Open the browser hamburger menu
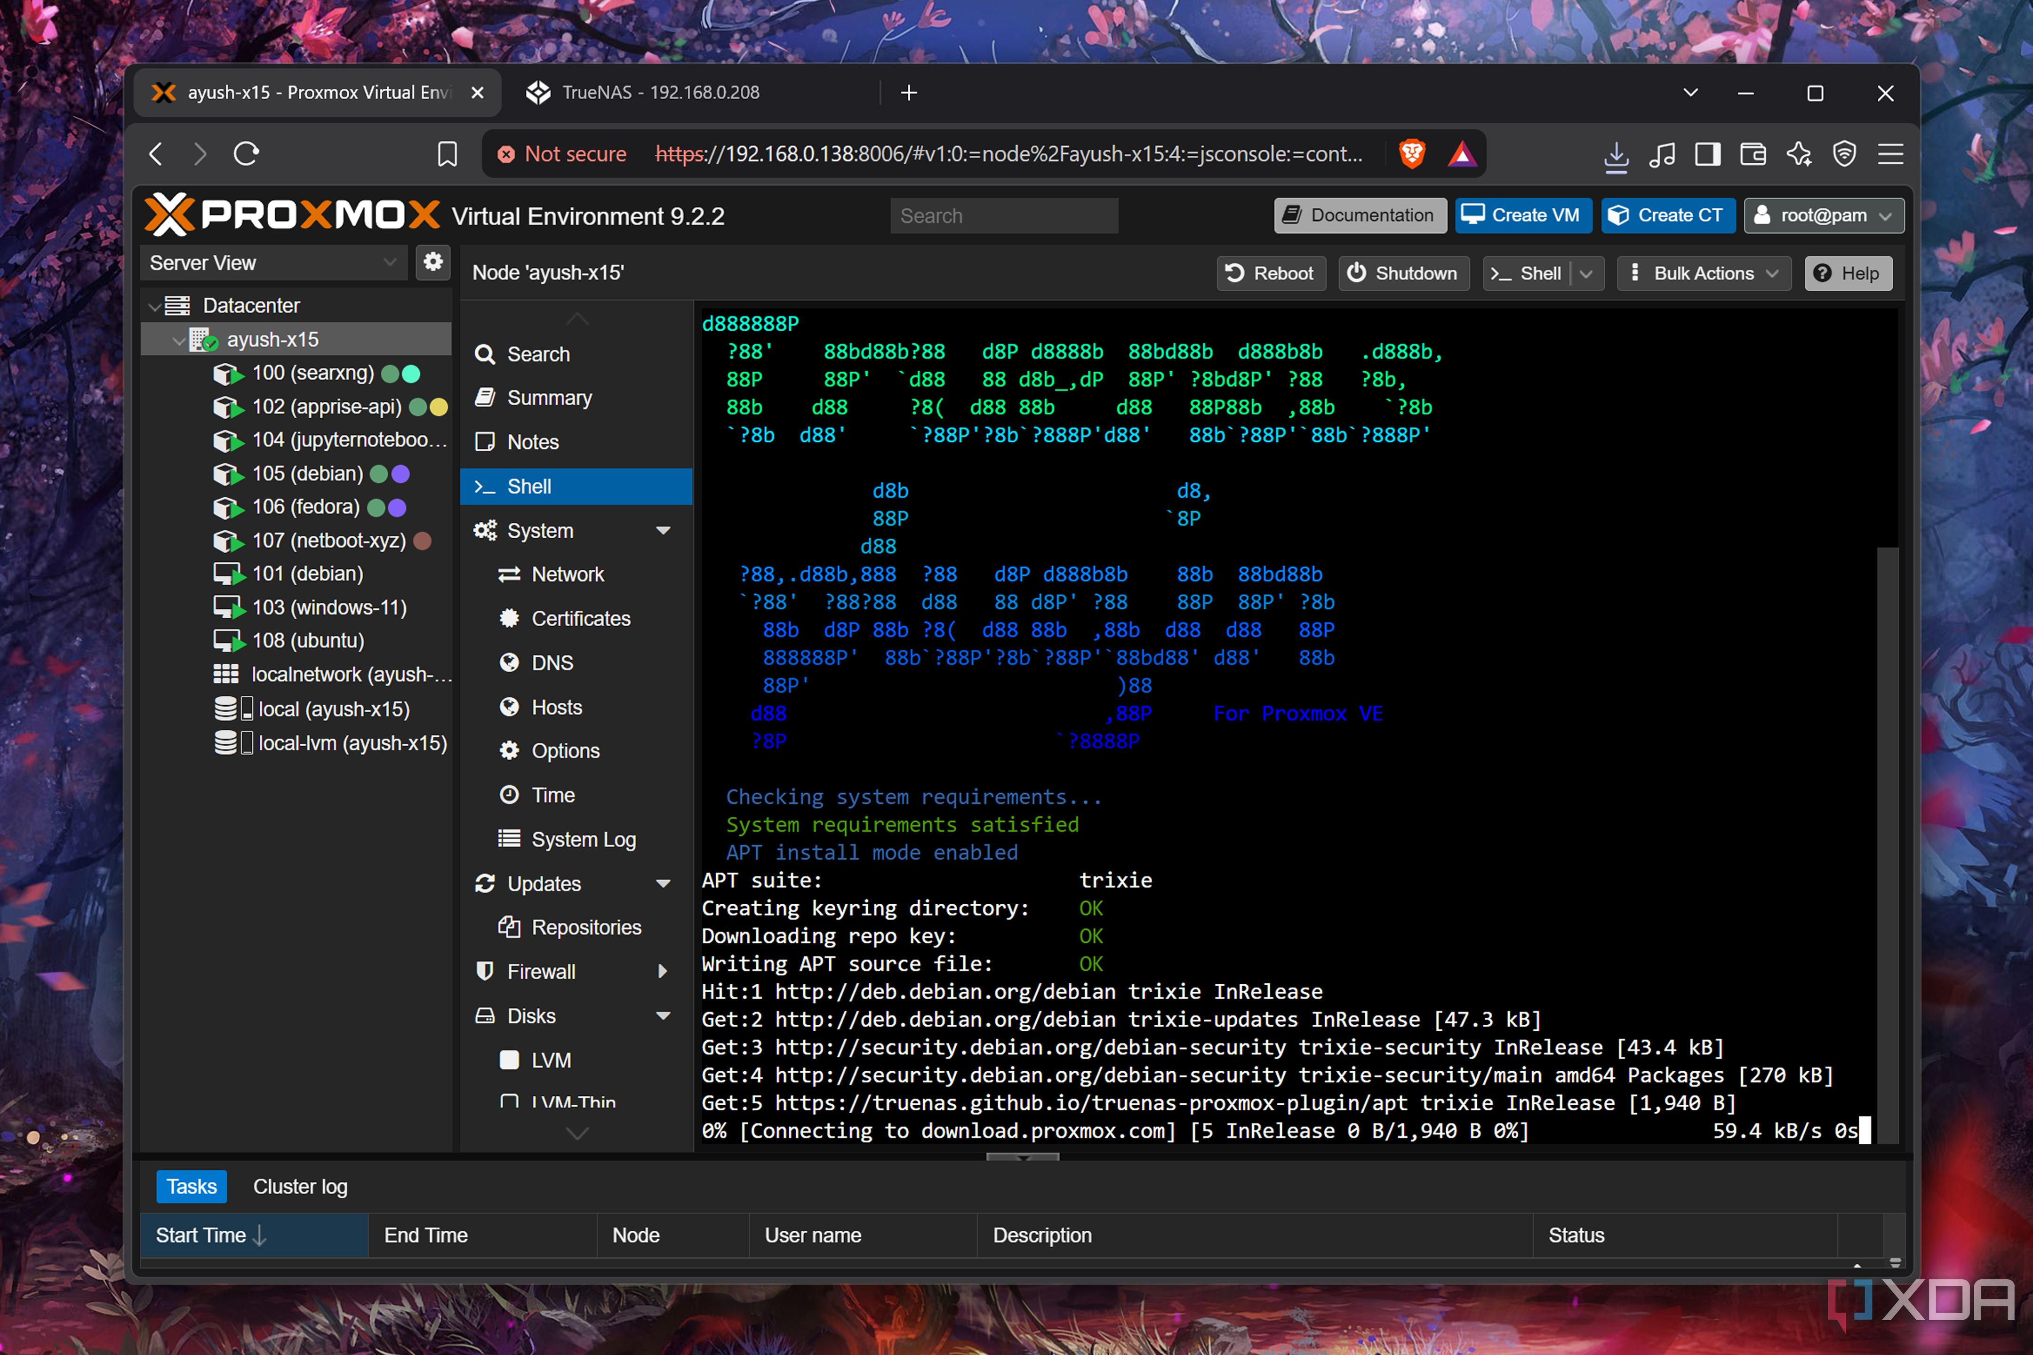The width and height of the screenshot is (2033, 1355). coord(1890,154)
